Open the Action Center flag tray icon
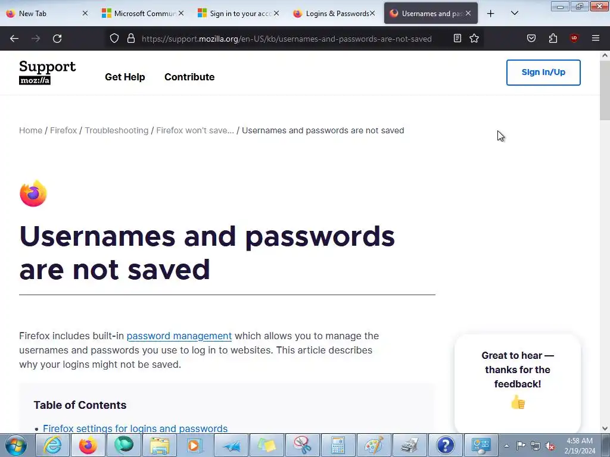The width and height of the screenshot is (610, 457). click(521, 446)
